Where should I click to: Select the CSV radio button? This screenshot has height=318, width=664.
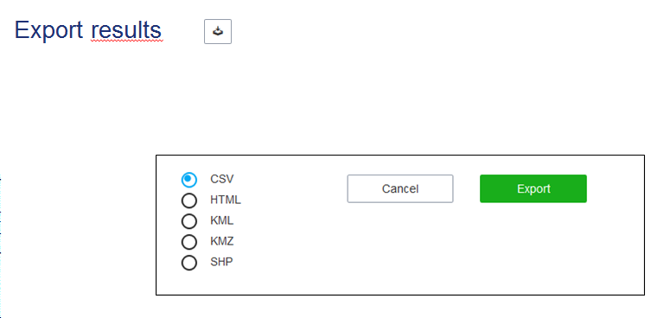pos(188,180)
